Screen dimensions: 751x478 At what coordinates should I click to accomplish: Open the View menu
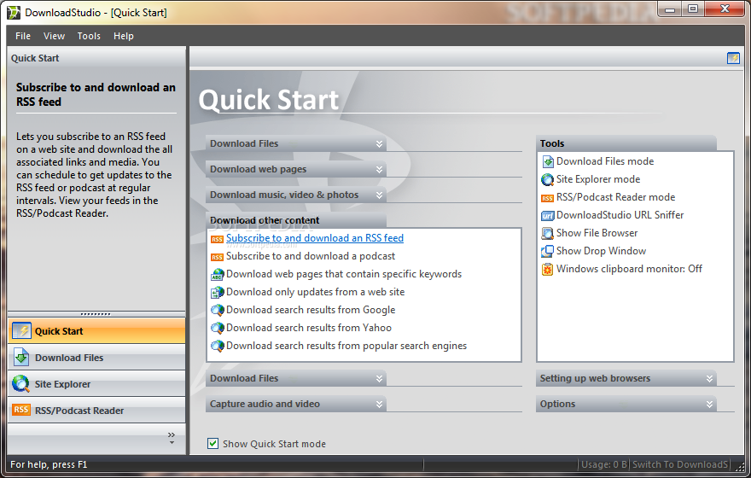point(54,36)
